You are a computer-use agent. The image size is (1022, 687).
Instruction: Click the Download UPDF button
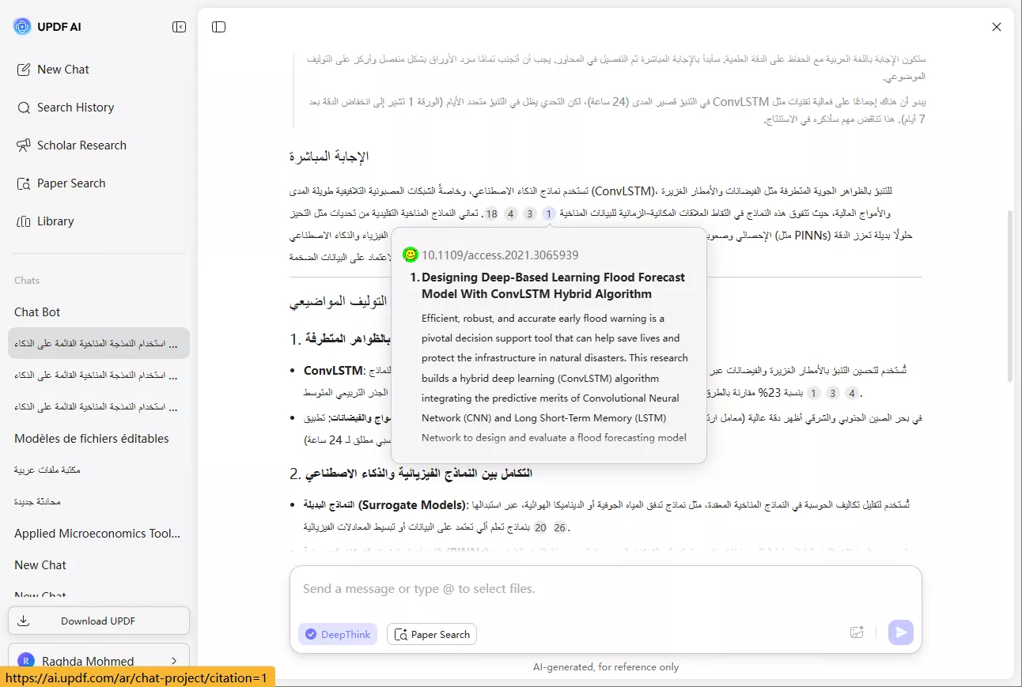click(98, 621)
